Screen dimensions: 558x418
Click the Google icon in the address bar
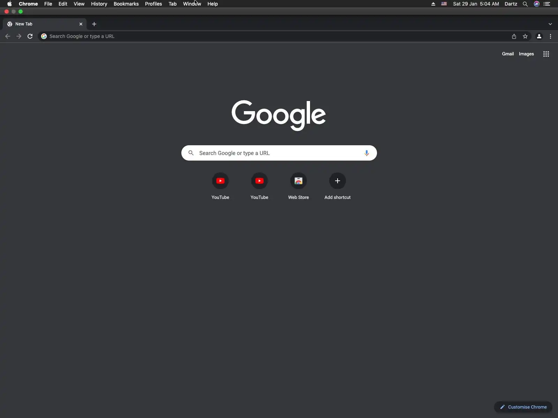coord(44,36)
